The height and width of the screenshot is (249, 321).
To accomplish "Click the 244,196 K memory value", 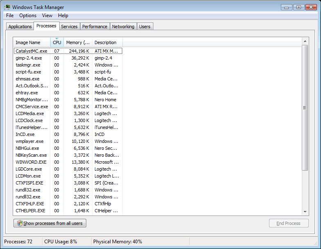I will (x=79, y=51).
